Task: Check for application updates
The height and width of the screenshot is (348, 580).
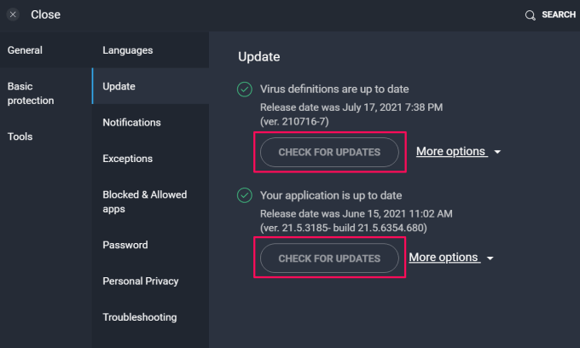Action: pos(329,258)
